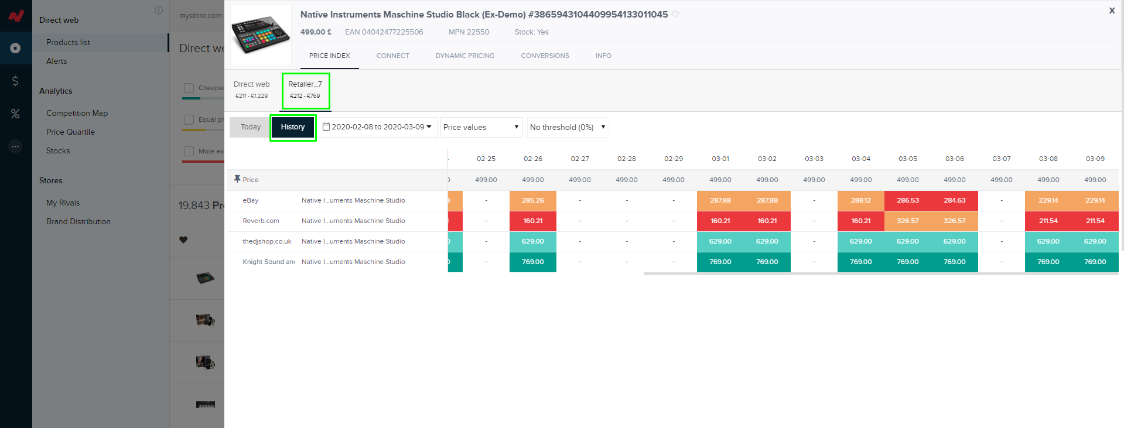This screenshot has width=1124, height=428.
Task: Open My Rivals in sidebar
Action: point(63,203)
